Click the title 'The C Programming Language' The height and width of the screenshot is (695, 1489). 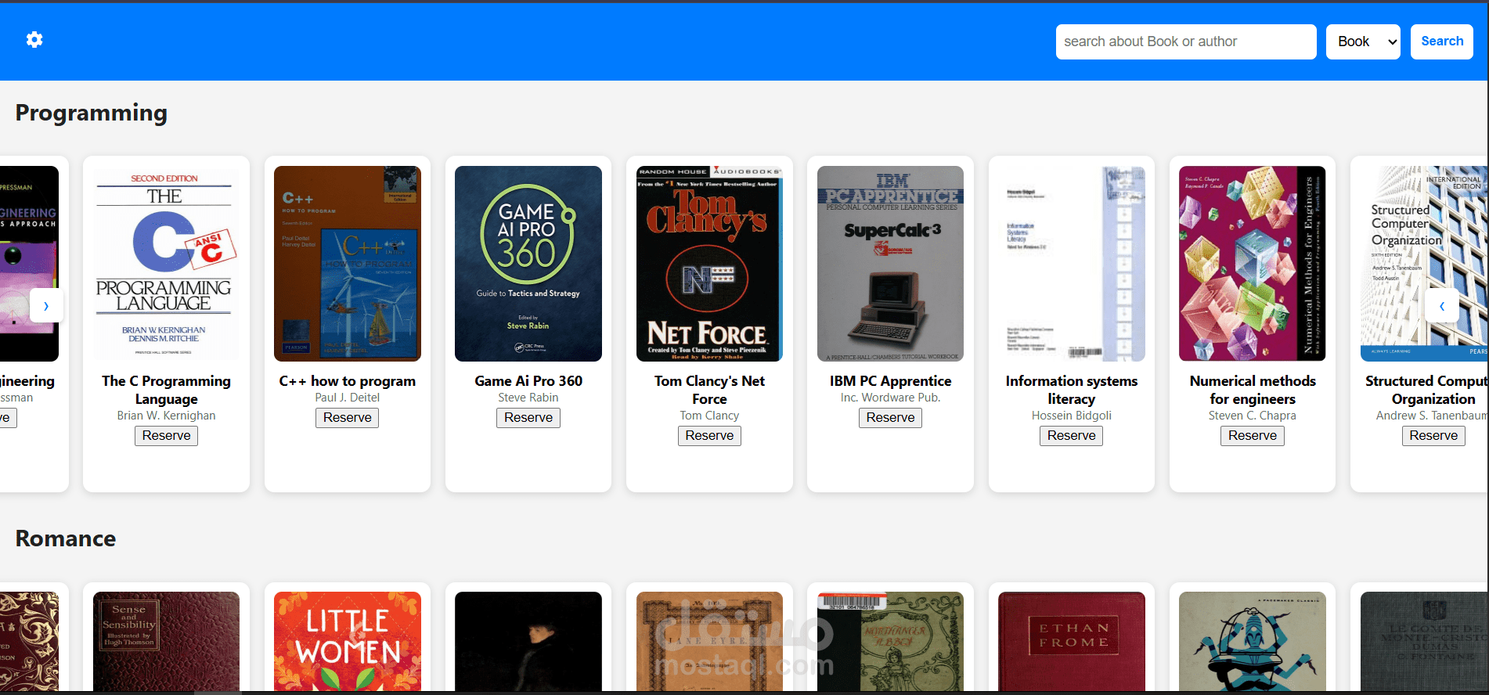[x=166, y=390]
